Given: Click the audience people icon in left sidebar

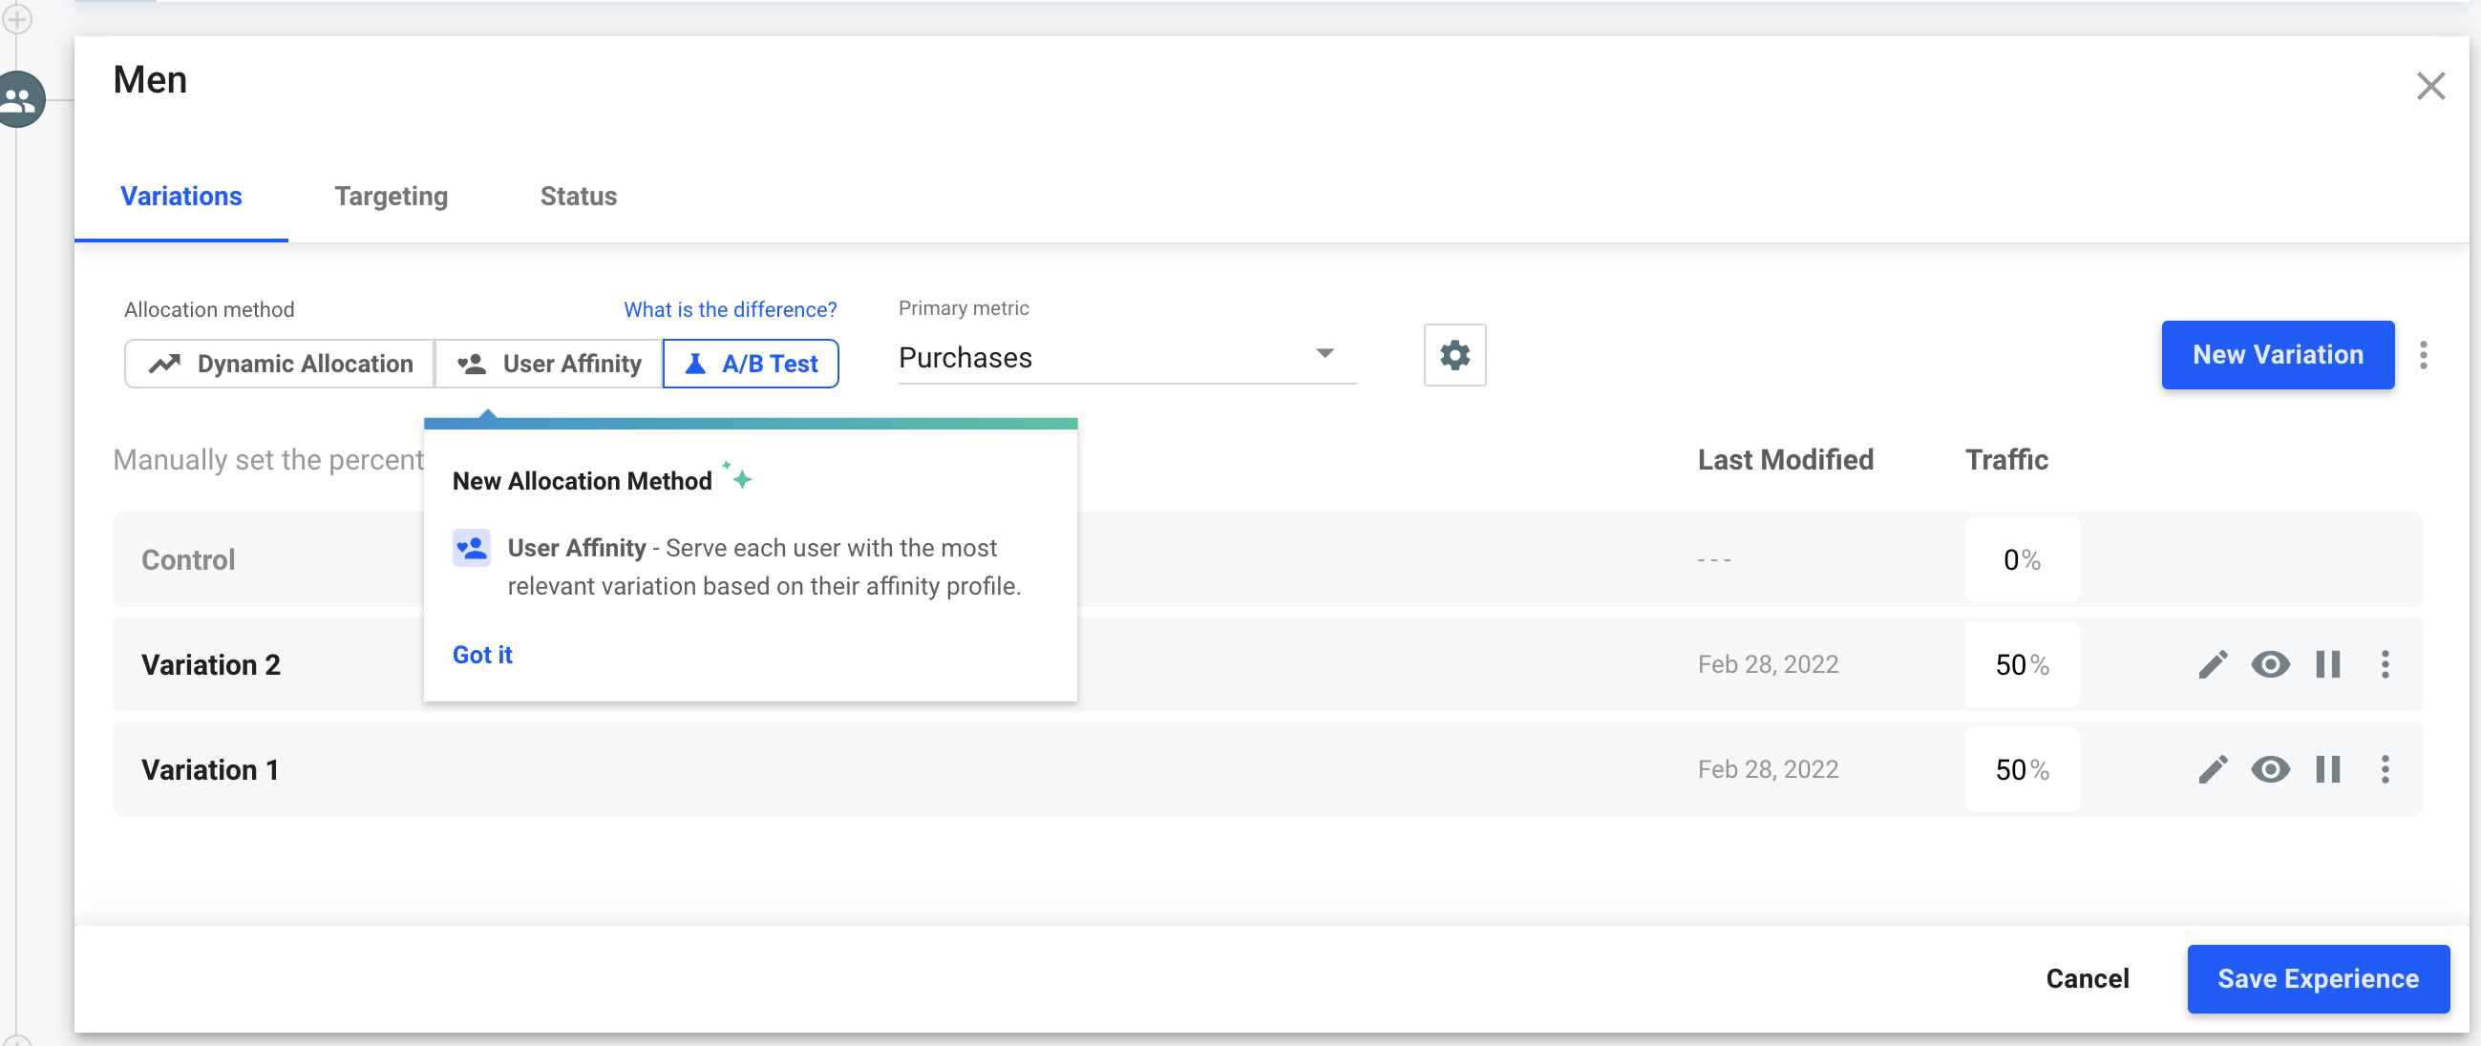Looking at the screenshot, I should [x=19, y=98].
